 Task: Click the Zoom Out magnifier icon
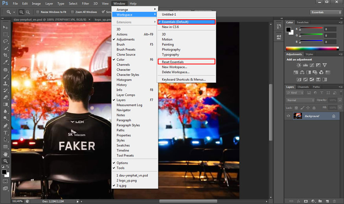click(28, 12)
